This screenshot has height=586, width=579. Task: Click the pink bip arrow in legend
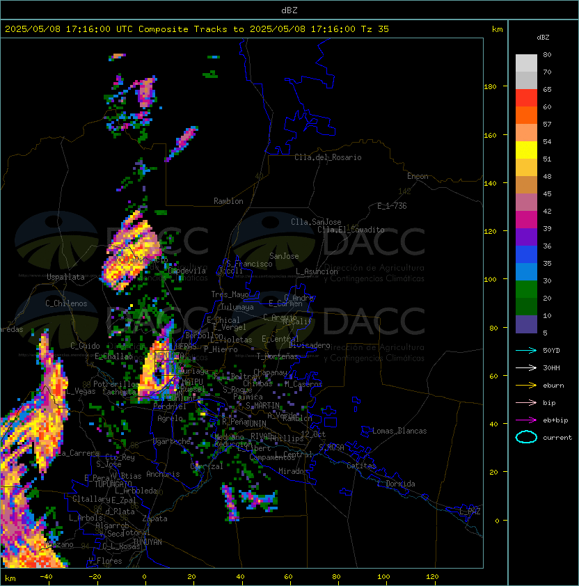click(526, 403)
